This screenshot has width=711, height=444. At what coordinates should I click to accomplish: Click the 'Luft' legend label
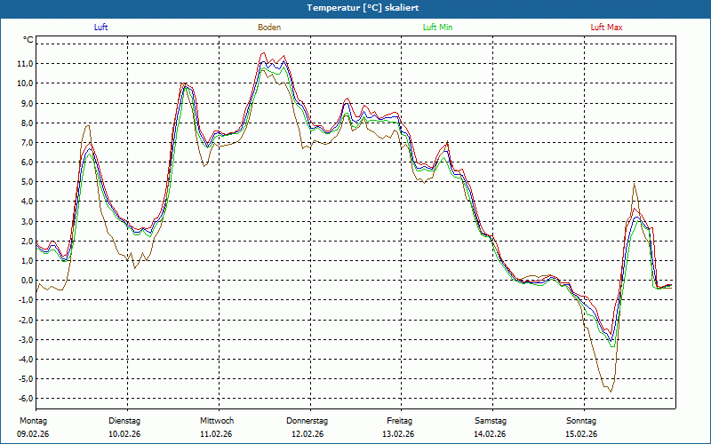[x=100, y=28]
